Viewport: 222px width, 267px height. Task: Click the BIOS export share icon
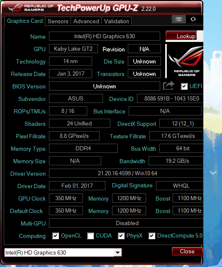pos(168,86)
